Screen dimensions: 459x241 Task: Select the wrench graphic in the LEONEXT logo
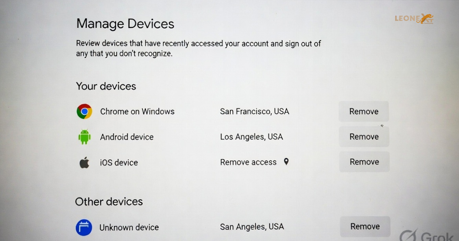point(426,17)
